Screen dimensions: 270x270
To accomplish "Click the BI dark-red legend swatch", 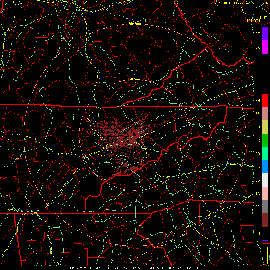I will click(x=265, y=220).
